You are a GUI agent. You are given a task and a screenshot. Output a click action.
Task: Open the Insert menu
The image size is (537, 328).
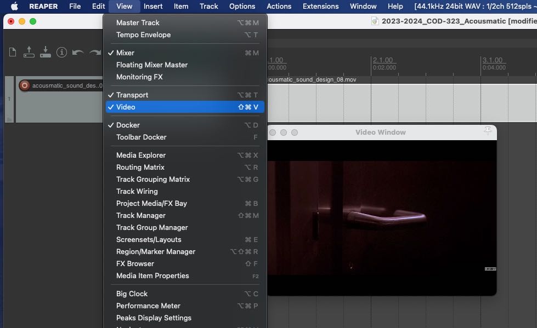[x=153, y=7]
